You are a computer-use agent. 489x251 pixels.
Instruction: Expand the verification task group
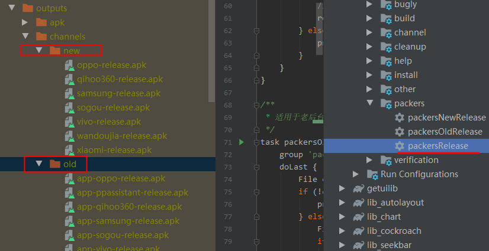(x=369, y=160)
